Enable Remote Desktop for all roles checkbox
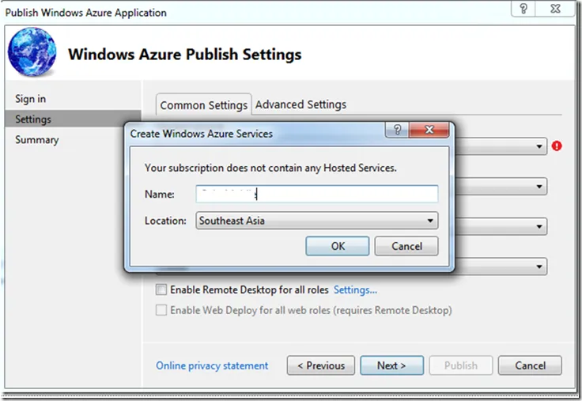The height and width of the screenshot is (401, 582). point(161,289)
